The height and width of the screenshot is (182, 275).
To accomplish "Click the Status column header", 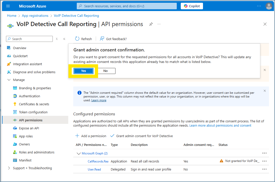I will 223,145.
